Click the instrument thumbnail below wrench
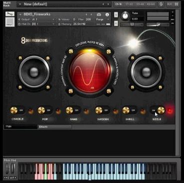Image resolution: width=184 pixels, height=183 pixels. pyautogui.click(x=10, y=22)
